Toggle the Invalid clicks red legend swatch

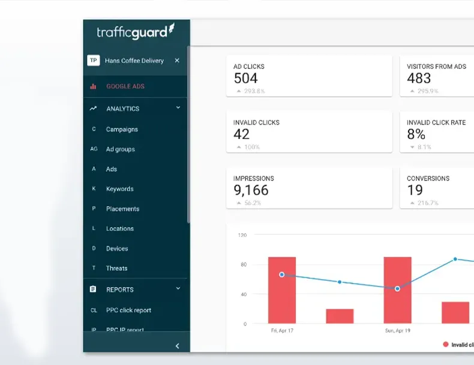pyautogui.click(x=446, y=344)
